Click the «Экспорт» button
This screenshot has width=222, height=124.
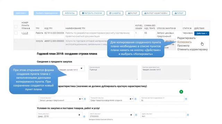(133, 13)
